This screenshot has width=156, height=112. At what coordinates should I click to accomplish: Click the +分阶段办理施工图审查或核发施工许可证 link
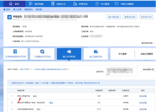(50, 69)
